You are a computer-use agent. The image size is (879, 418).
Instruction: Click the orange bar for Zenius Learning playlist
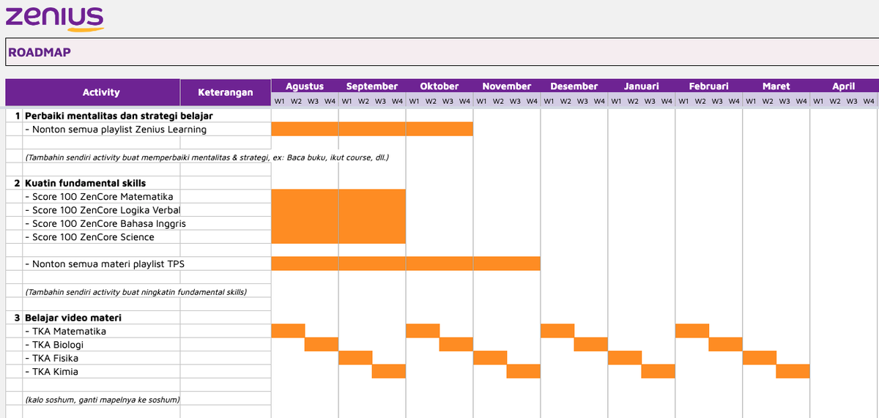[x=372, y=130]
